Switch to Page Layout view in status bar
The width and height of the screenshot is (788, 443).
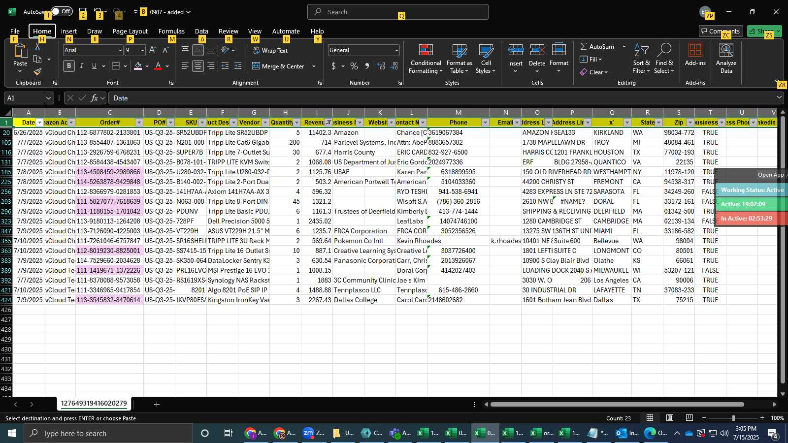coord(670,418)
